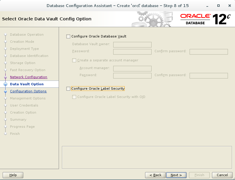Click Storage Option step label
The height and width of the screenshot is (180, 235).
23,63
